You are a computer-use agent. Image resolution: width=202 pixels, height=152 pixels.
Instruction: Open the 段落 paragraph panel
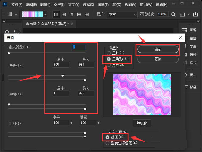(x=191, y=38)
